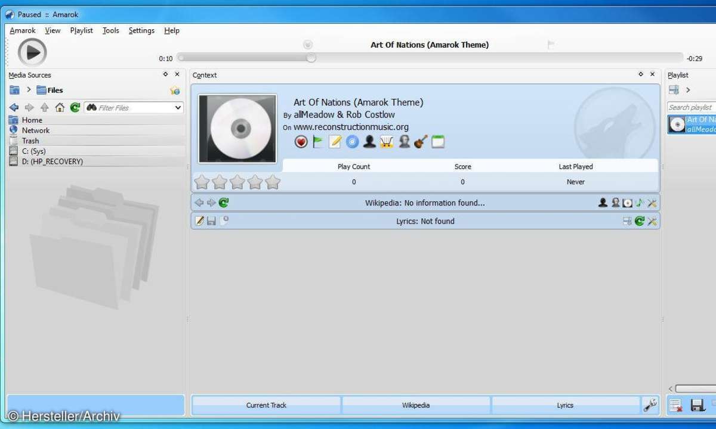Save lyrics with floppy icon
This screenshot has height=429, width=716.
point(211,221)
